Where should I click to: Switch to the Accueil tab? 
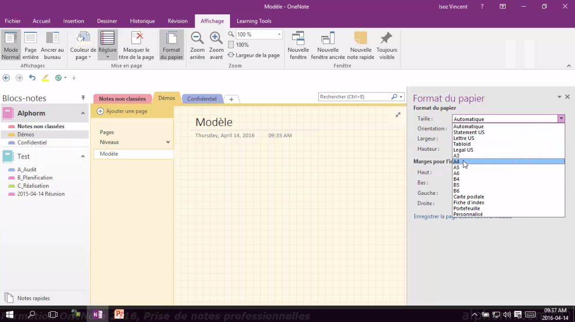click(42, 21)
